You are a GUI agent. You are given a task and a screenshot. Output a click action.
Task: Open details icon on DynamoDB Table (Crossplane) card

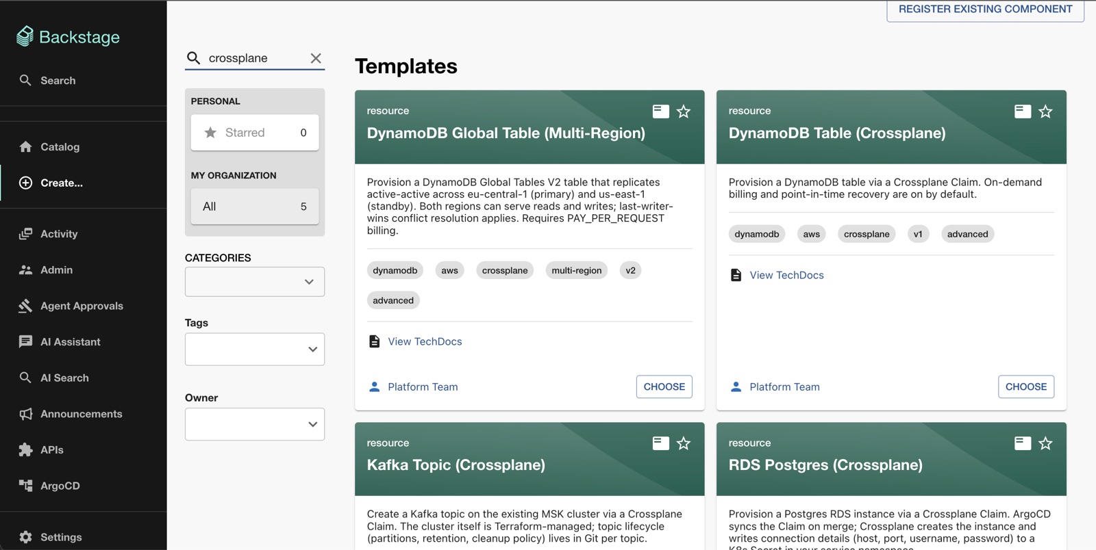click(x=1023, y=112)
